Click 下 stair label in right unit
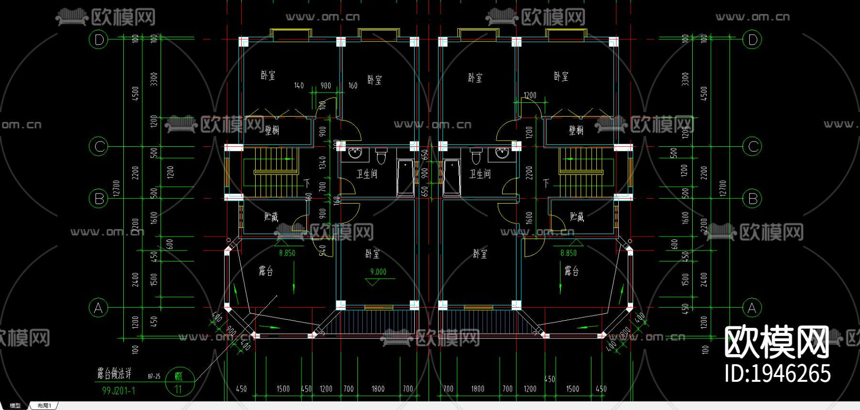Screen dimensions: 860x410 [x=546, y=183]
